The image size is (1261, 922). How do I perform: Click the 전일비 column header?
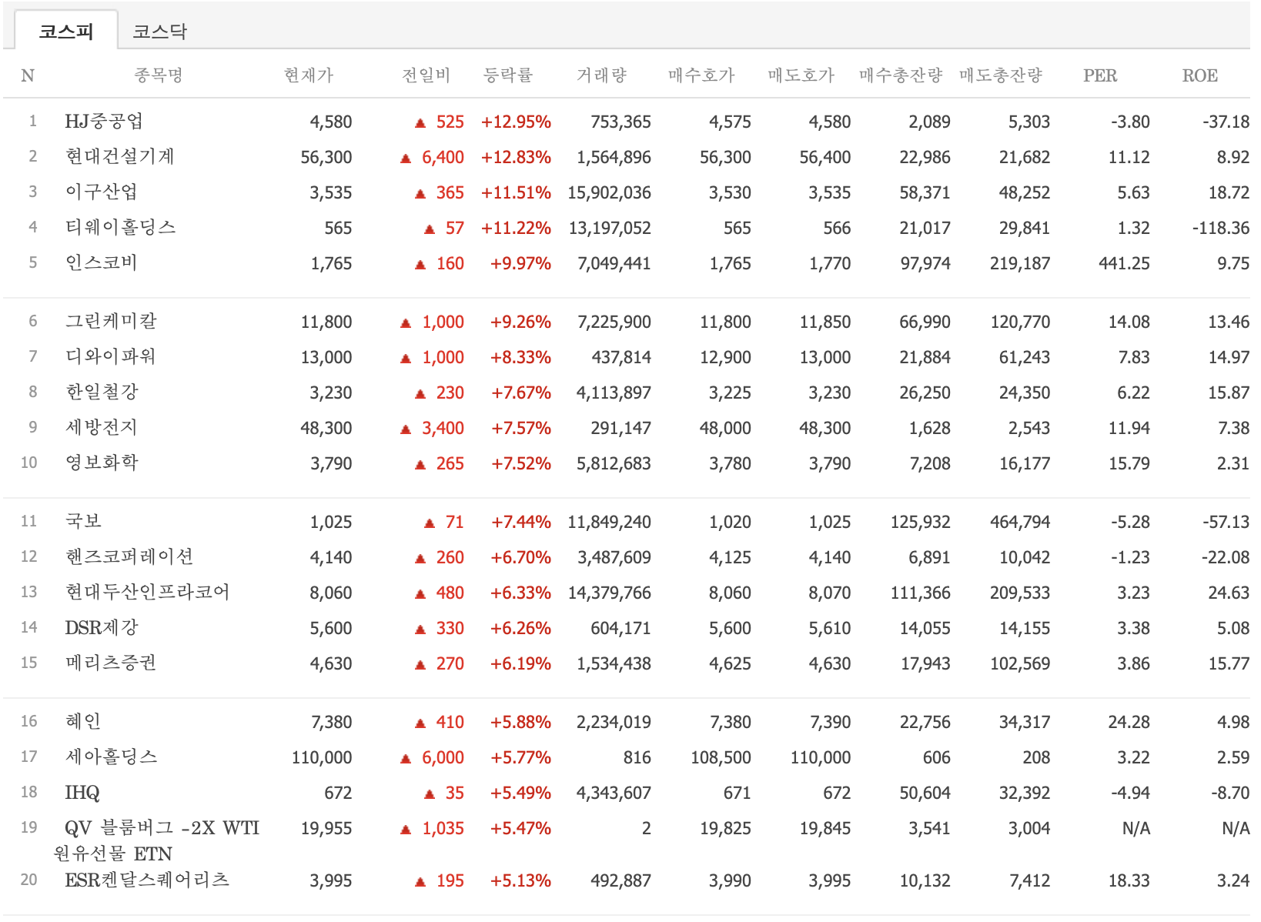(x=426, y=75)
